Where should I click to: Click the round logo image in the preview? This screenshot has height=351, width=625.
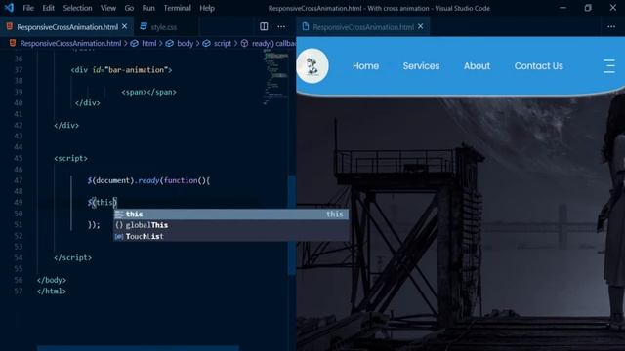point(312,66)
